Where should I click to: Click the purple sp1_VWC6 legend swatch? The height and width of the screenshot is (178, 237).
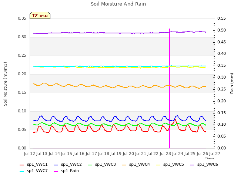pyautogui.click(x=192, y=165)
